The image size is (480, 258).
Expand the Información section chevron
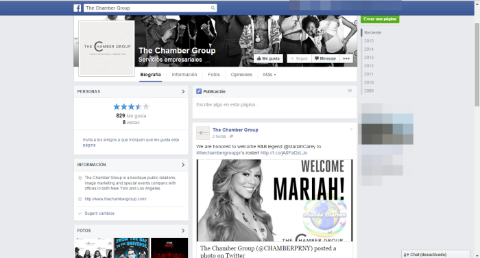coord(183,165)
